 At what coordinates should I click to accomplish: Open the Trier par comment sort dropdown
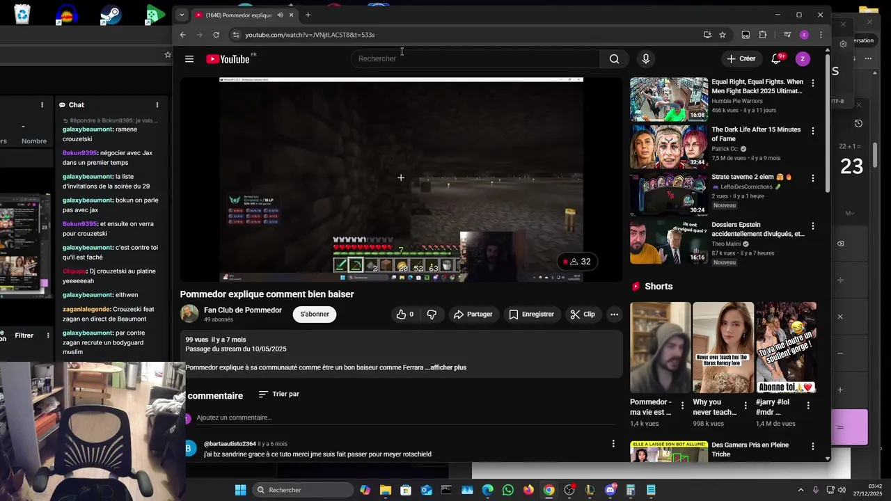[278, 394]
